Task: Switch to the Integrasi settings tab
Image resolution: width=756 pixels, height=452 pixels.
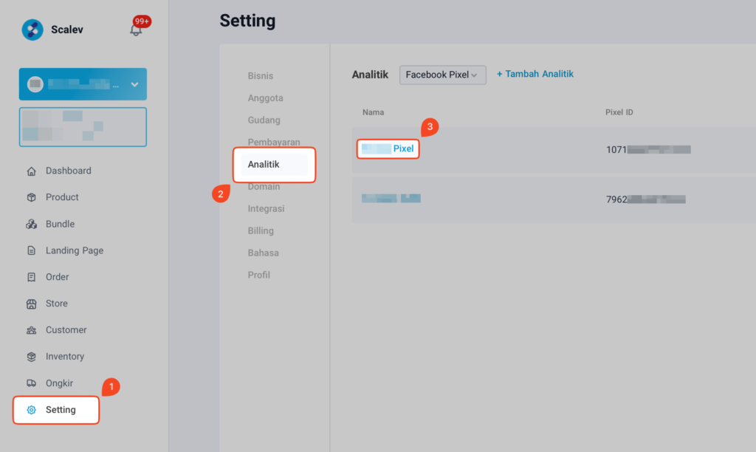Action: tap(266, 209)
